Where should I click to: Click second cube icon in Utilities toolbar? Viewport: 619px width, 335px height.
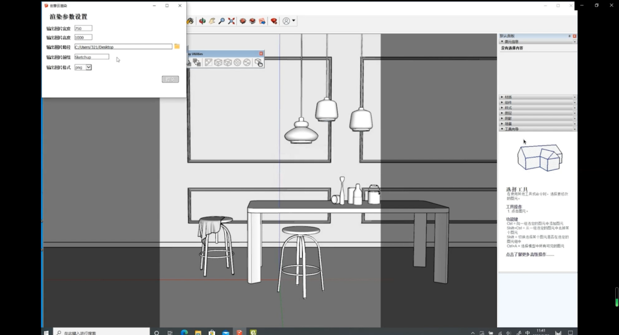228,62
